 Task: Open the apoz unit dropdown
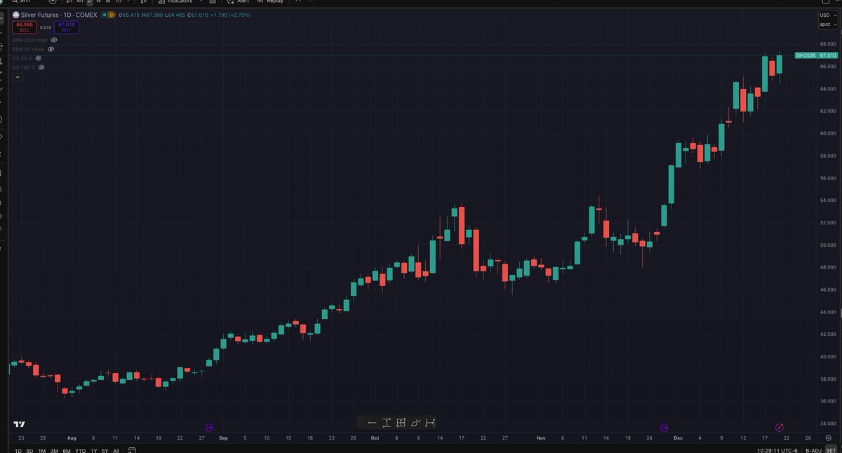coord(827,25)
